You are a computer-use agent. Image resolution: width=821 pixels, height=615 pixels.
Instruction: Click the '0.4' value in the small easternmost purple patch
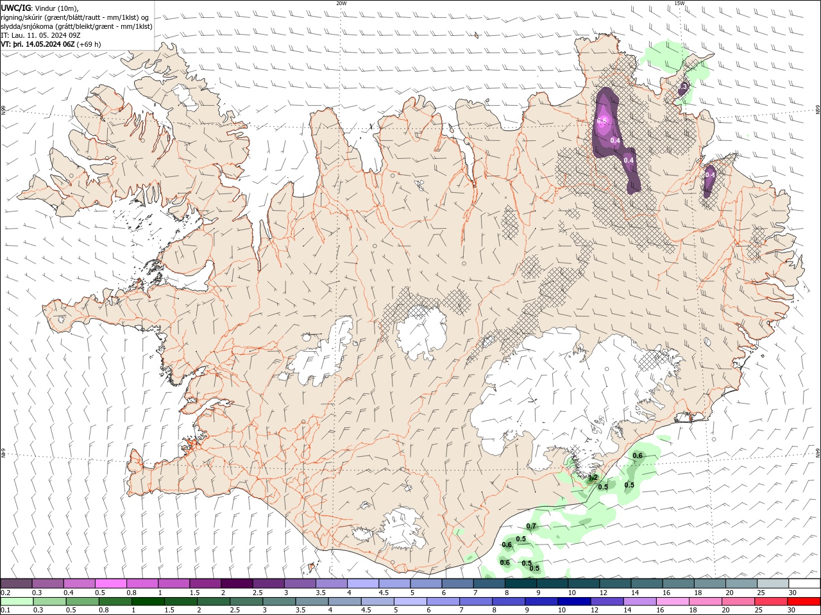pyautogui.click(x=710, y=174)
